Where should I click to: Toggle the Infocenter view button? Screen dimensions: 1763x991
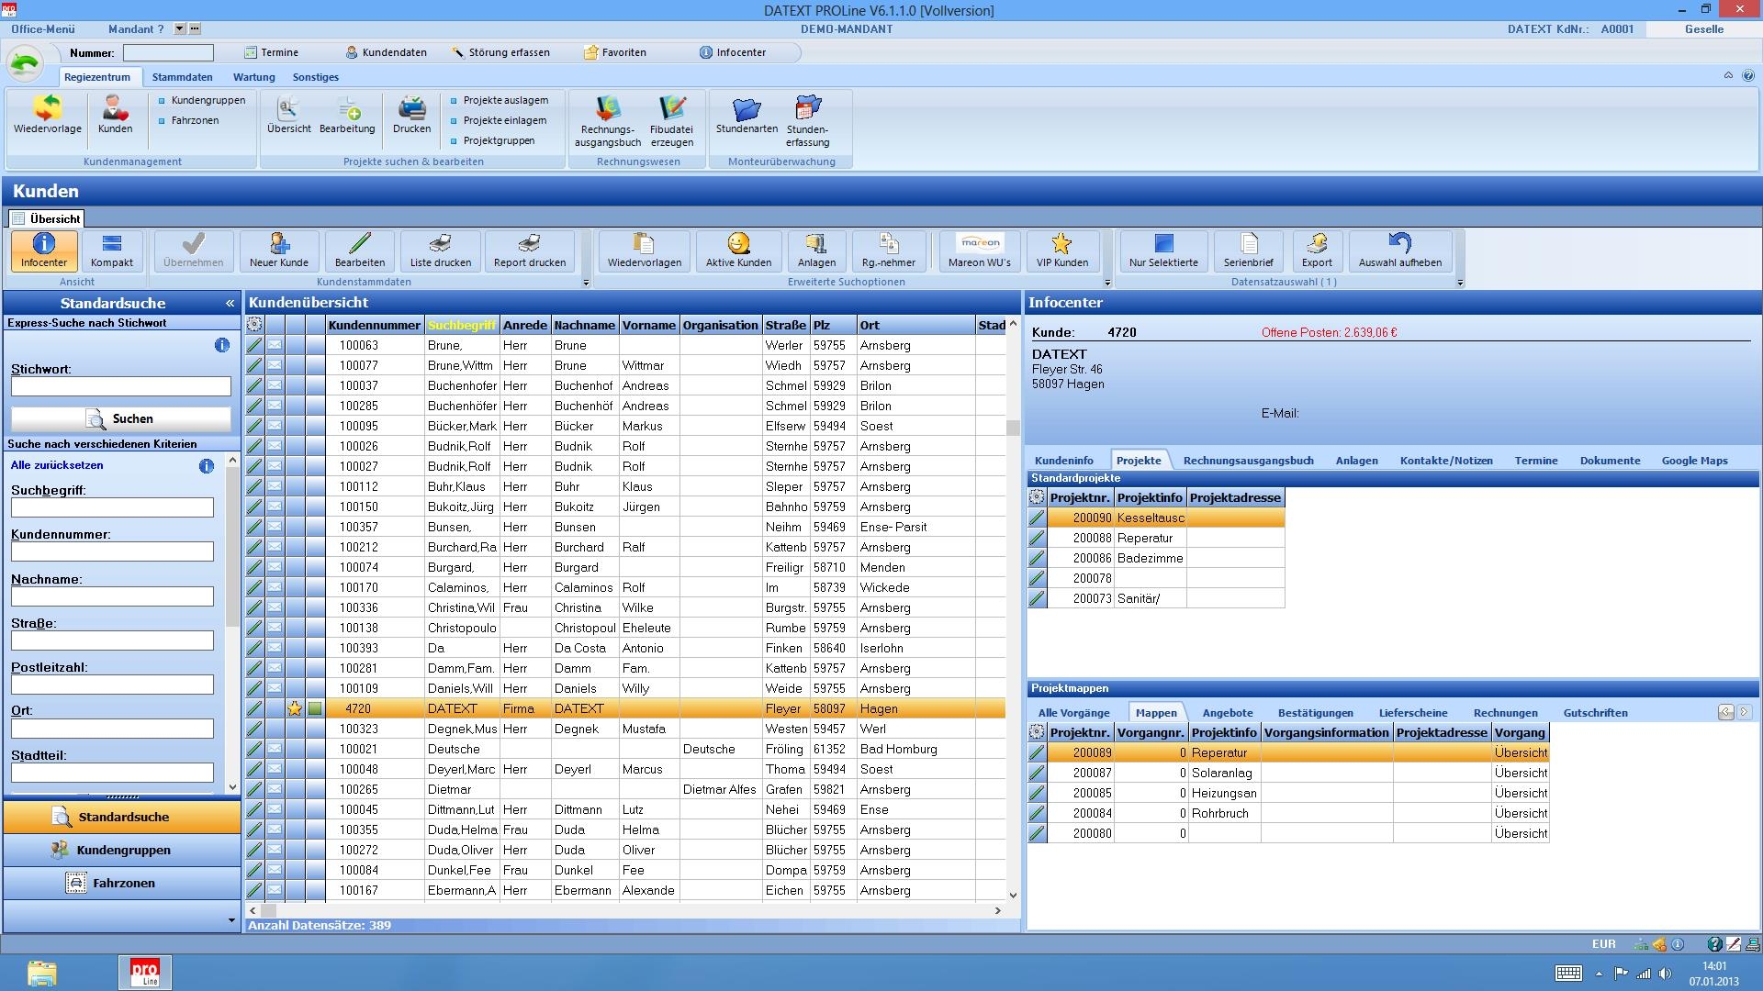(x=44, y=250)
